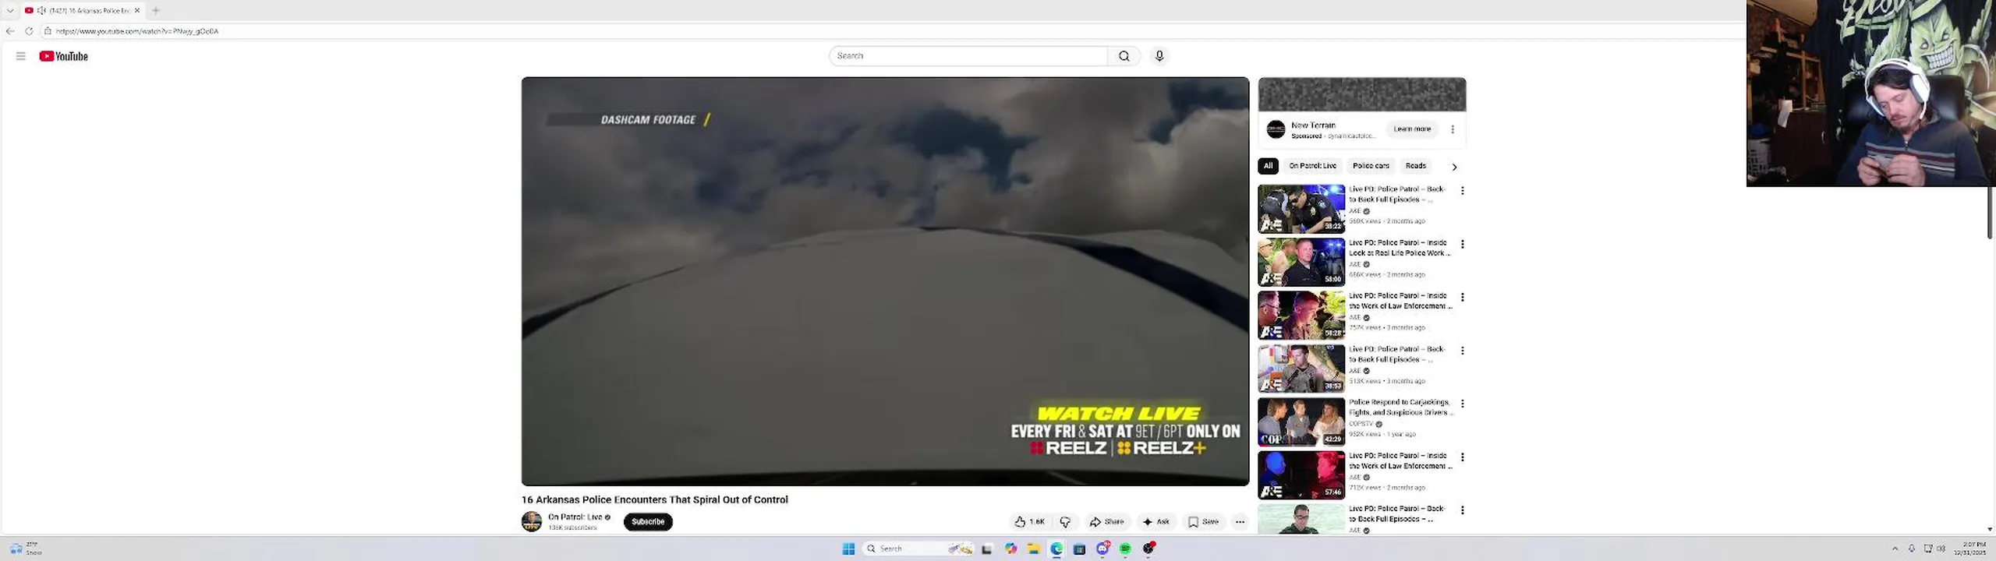The height and width of the screenshot is (561, 1996).
Task: Open options for 568K views Live PD video
Action: (x=1463, y=191)
